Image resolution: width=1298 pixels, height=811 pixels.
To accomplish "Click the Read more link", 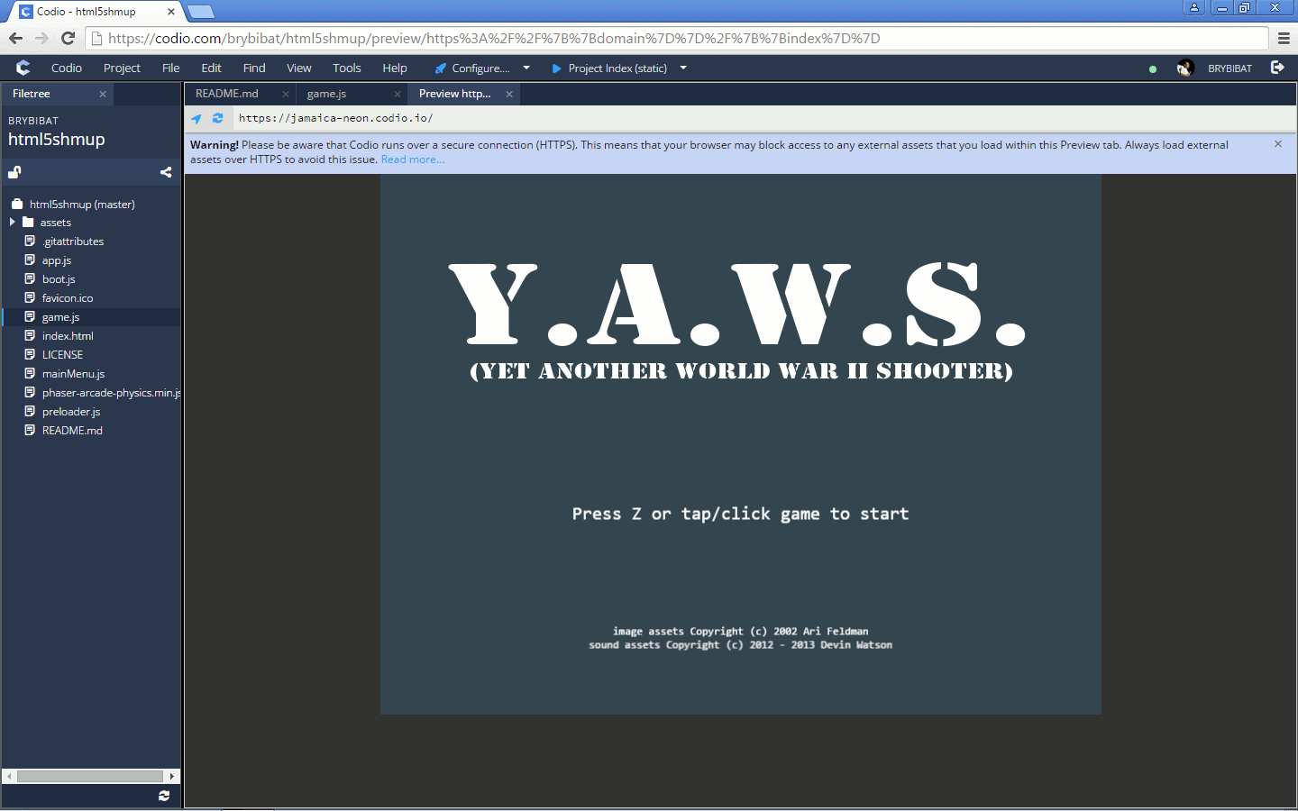I will pyautogui.click(x=412, y=159).
